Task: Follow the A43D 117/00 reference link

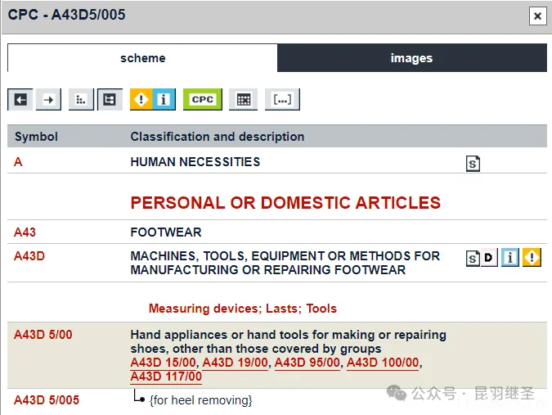Action: coord(166,377)
